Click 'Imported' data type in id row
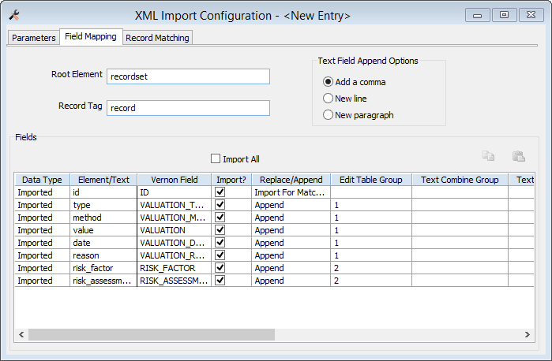This screenshot has width=552, height=361. coord(42,192)
